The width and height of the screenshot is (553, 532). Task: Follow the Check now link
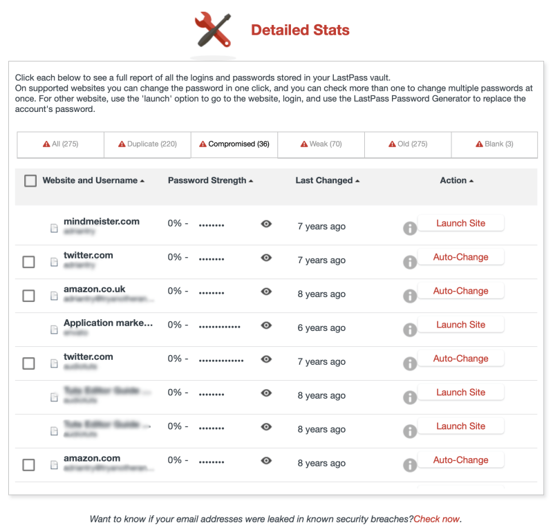[x=437, y=519]
